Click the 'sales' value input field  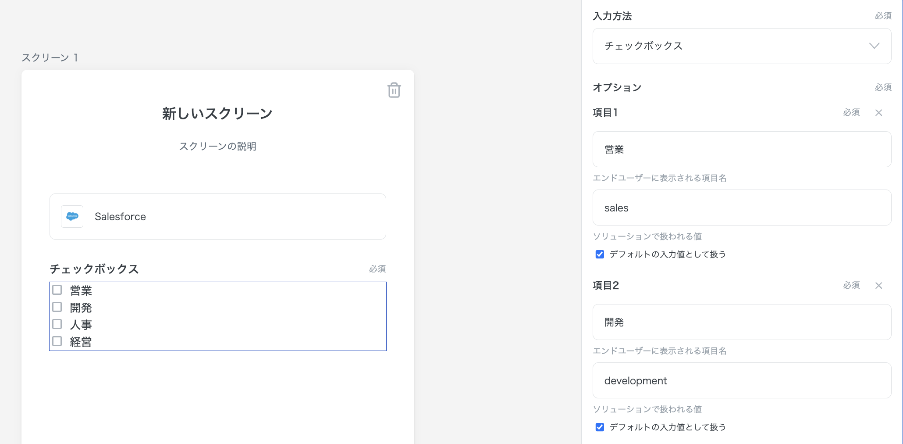pos(742,208)
